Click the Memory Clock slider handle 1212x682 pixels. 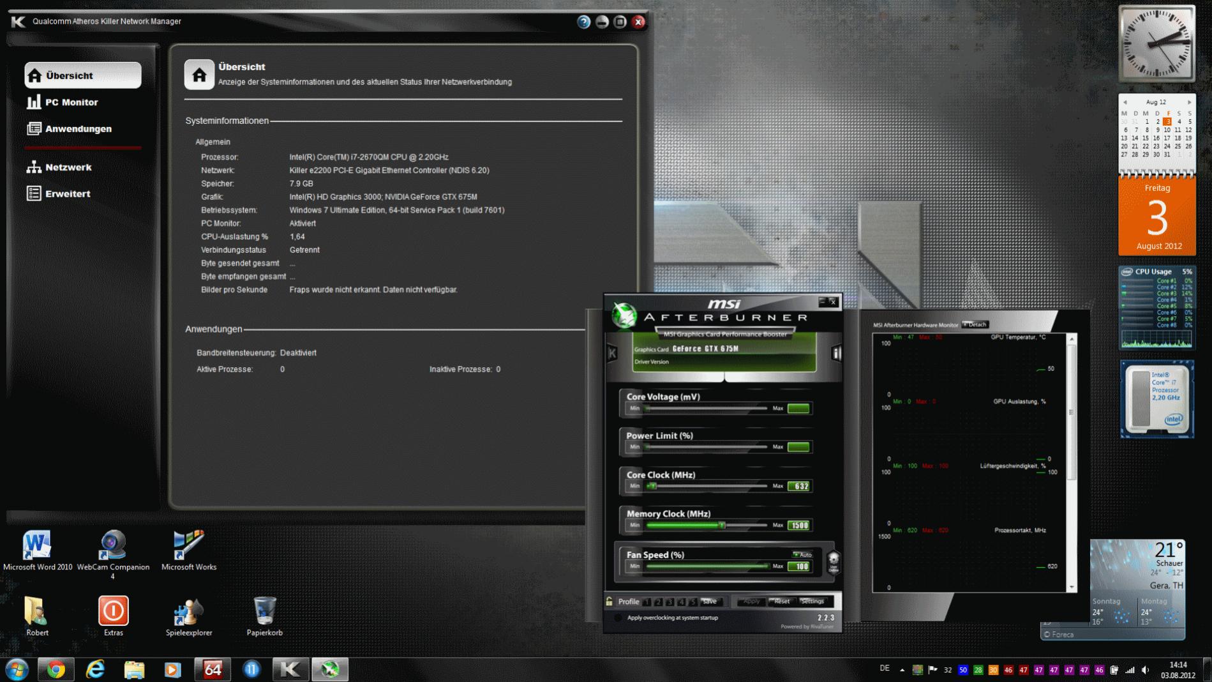[x=722, y=525]
